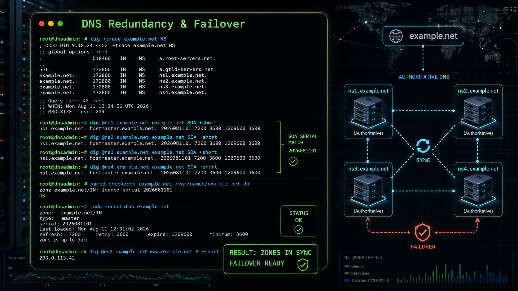Click the "(Authoritative)" label under the ns4 server
Screen dimensions: 518x291
(478, 211)
